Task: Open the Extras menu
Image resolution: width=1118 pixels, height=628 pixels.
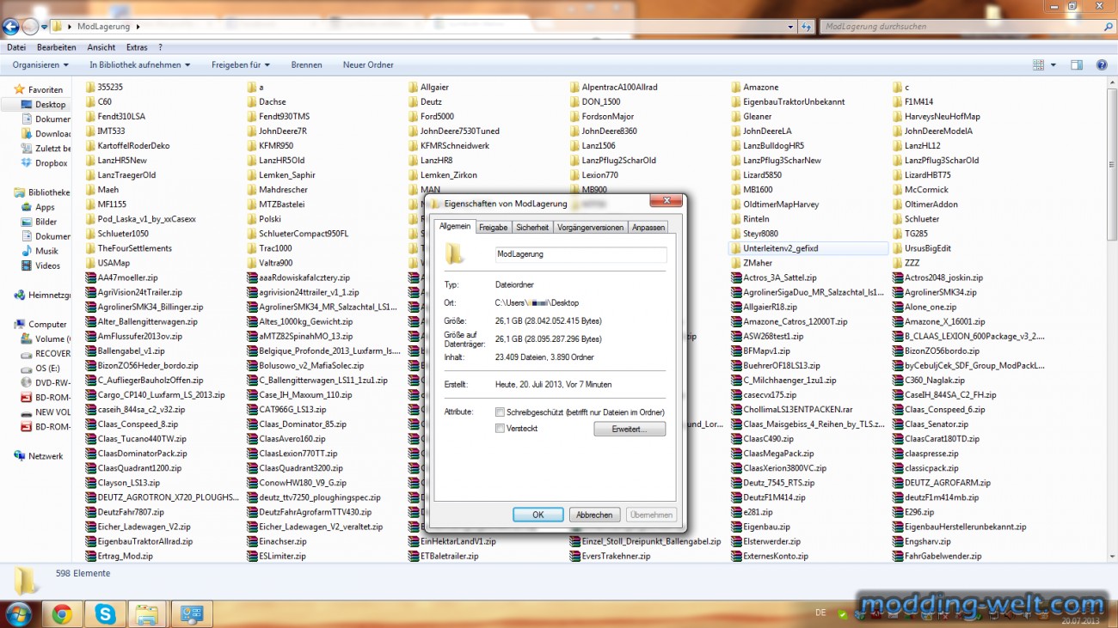Action: (136, 47)
